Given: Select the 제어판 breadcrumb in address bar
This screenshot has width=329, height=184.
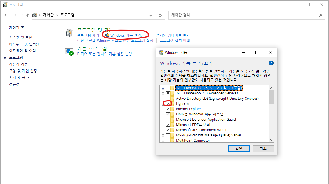Looking at the screenshot, I should pyautogui.click(x=48, y=15).
